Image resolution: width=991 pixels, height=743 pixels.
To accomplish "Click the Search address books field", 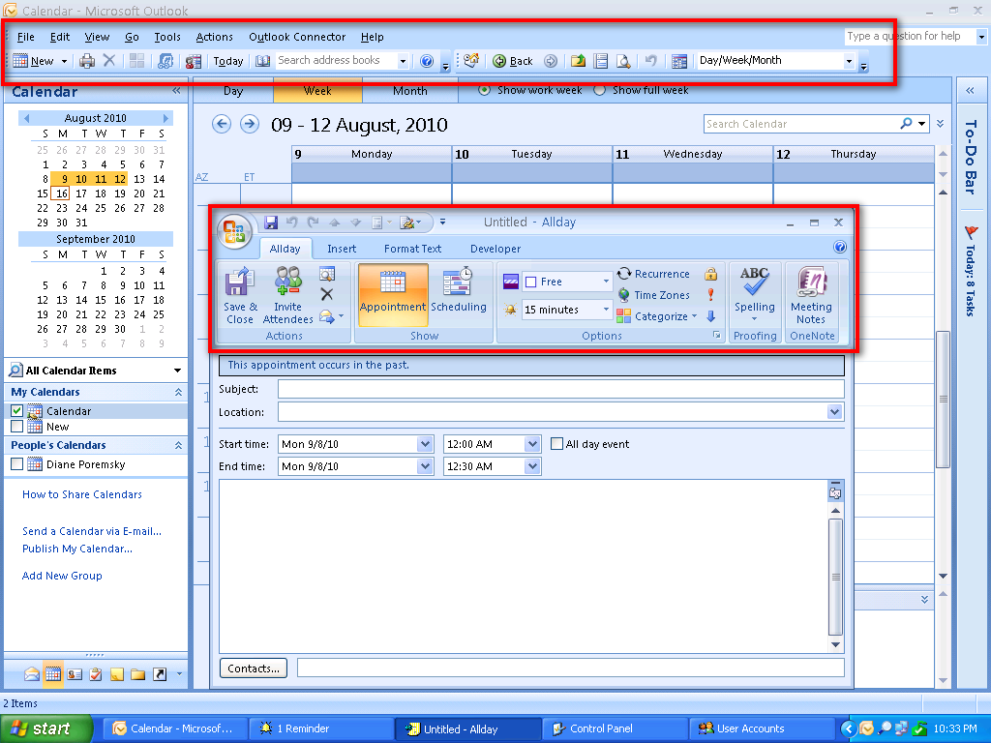I will [337, 61].
